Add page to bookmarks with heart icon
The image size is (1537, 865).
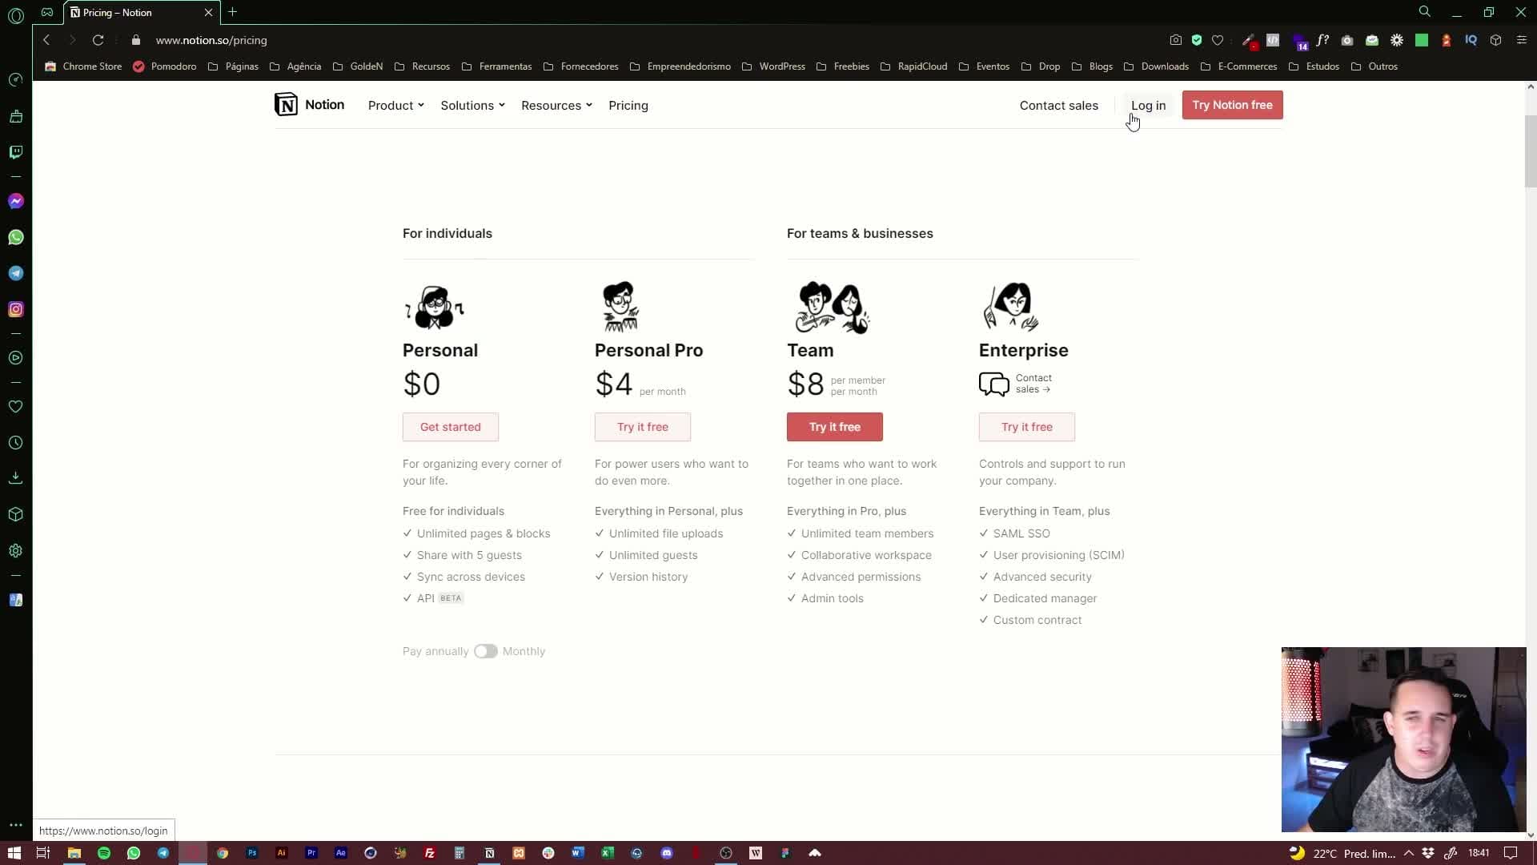(x=1218, y=40)
